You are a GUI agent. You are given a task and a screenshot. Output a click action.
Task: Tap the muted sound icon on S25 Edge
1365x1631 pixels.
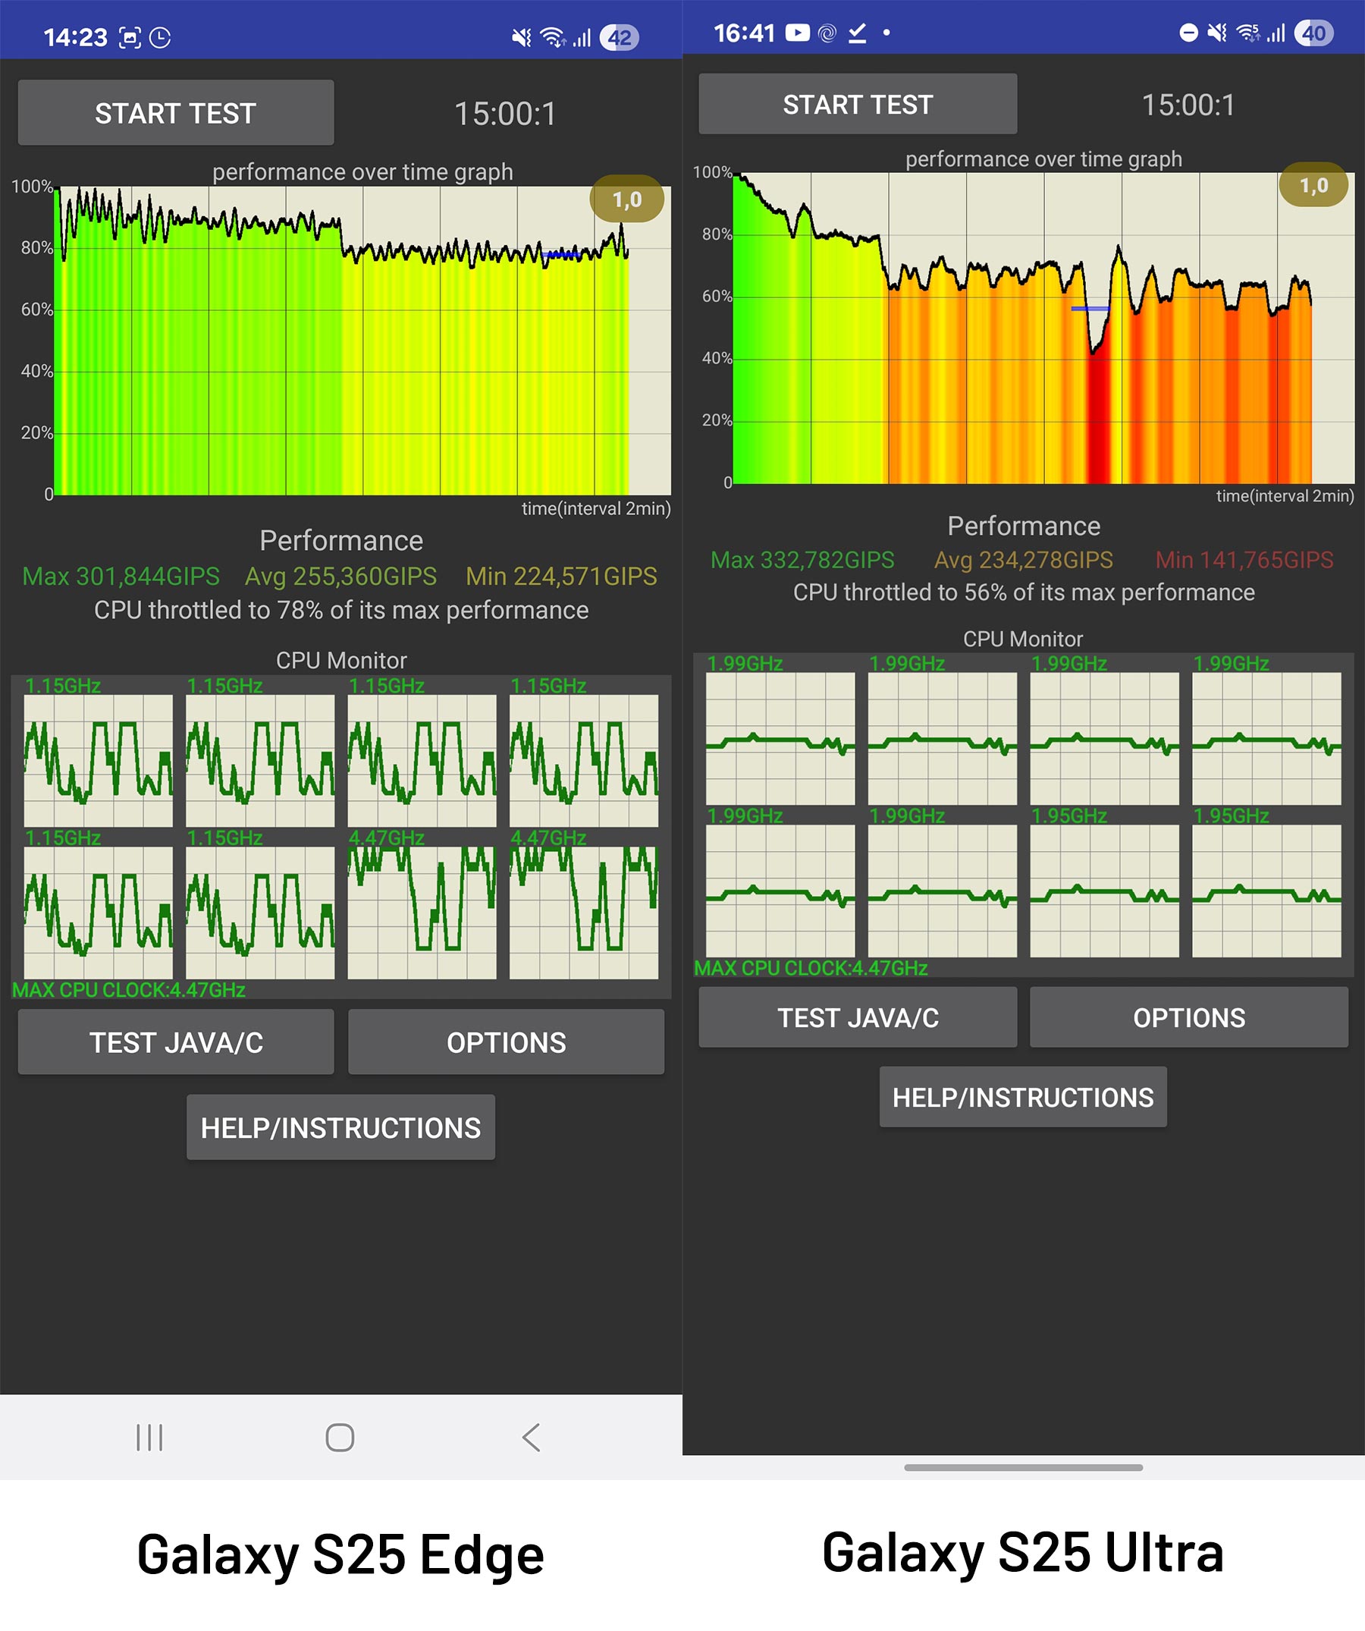point(522,37)
